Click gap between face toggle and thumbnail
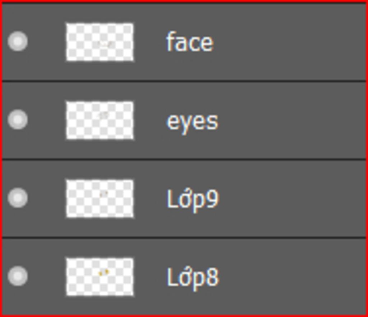 [47, 42]
